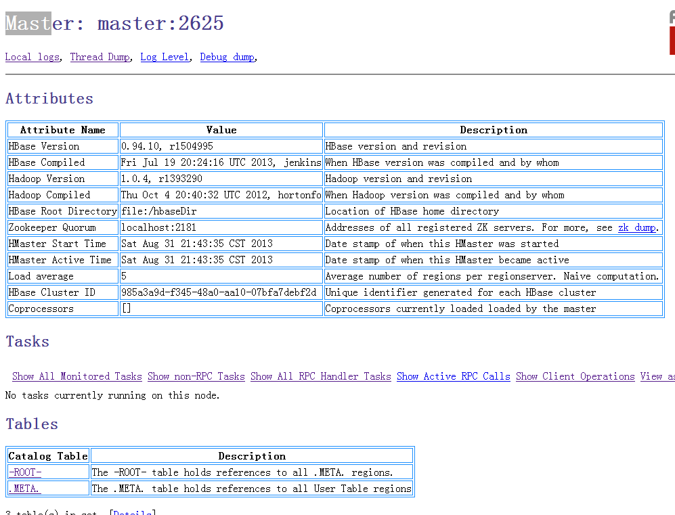The image size is (675, 515).
Task: Click the Zookeeper Quorum attribute cell
Action: point(63,227)
